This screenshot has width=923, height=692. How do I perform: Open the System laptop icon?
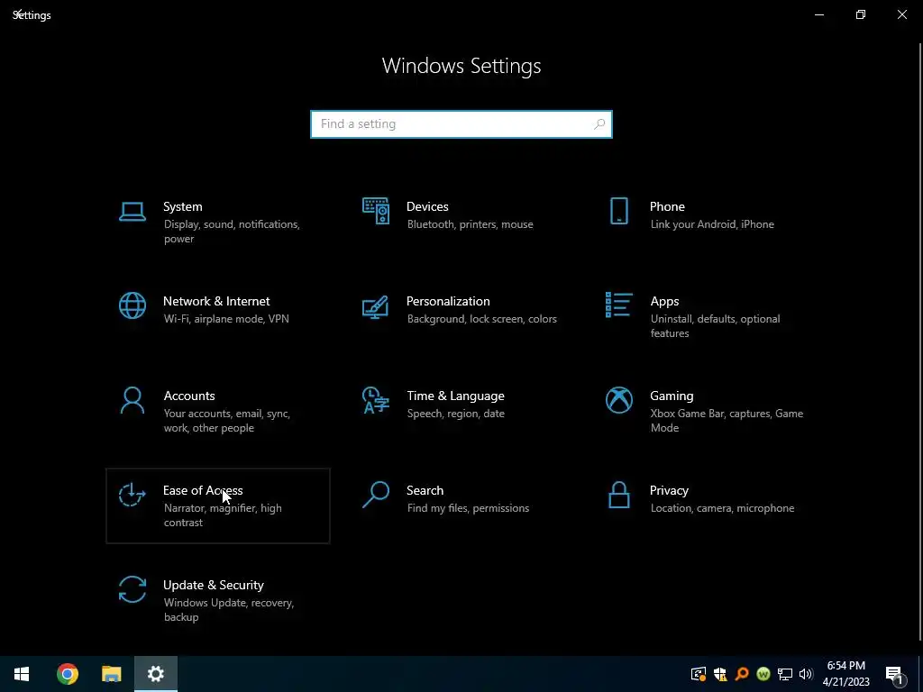click(x=133, y=211)
